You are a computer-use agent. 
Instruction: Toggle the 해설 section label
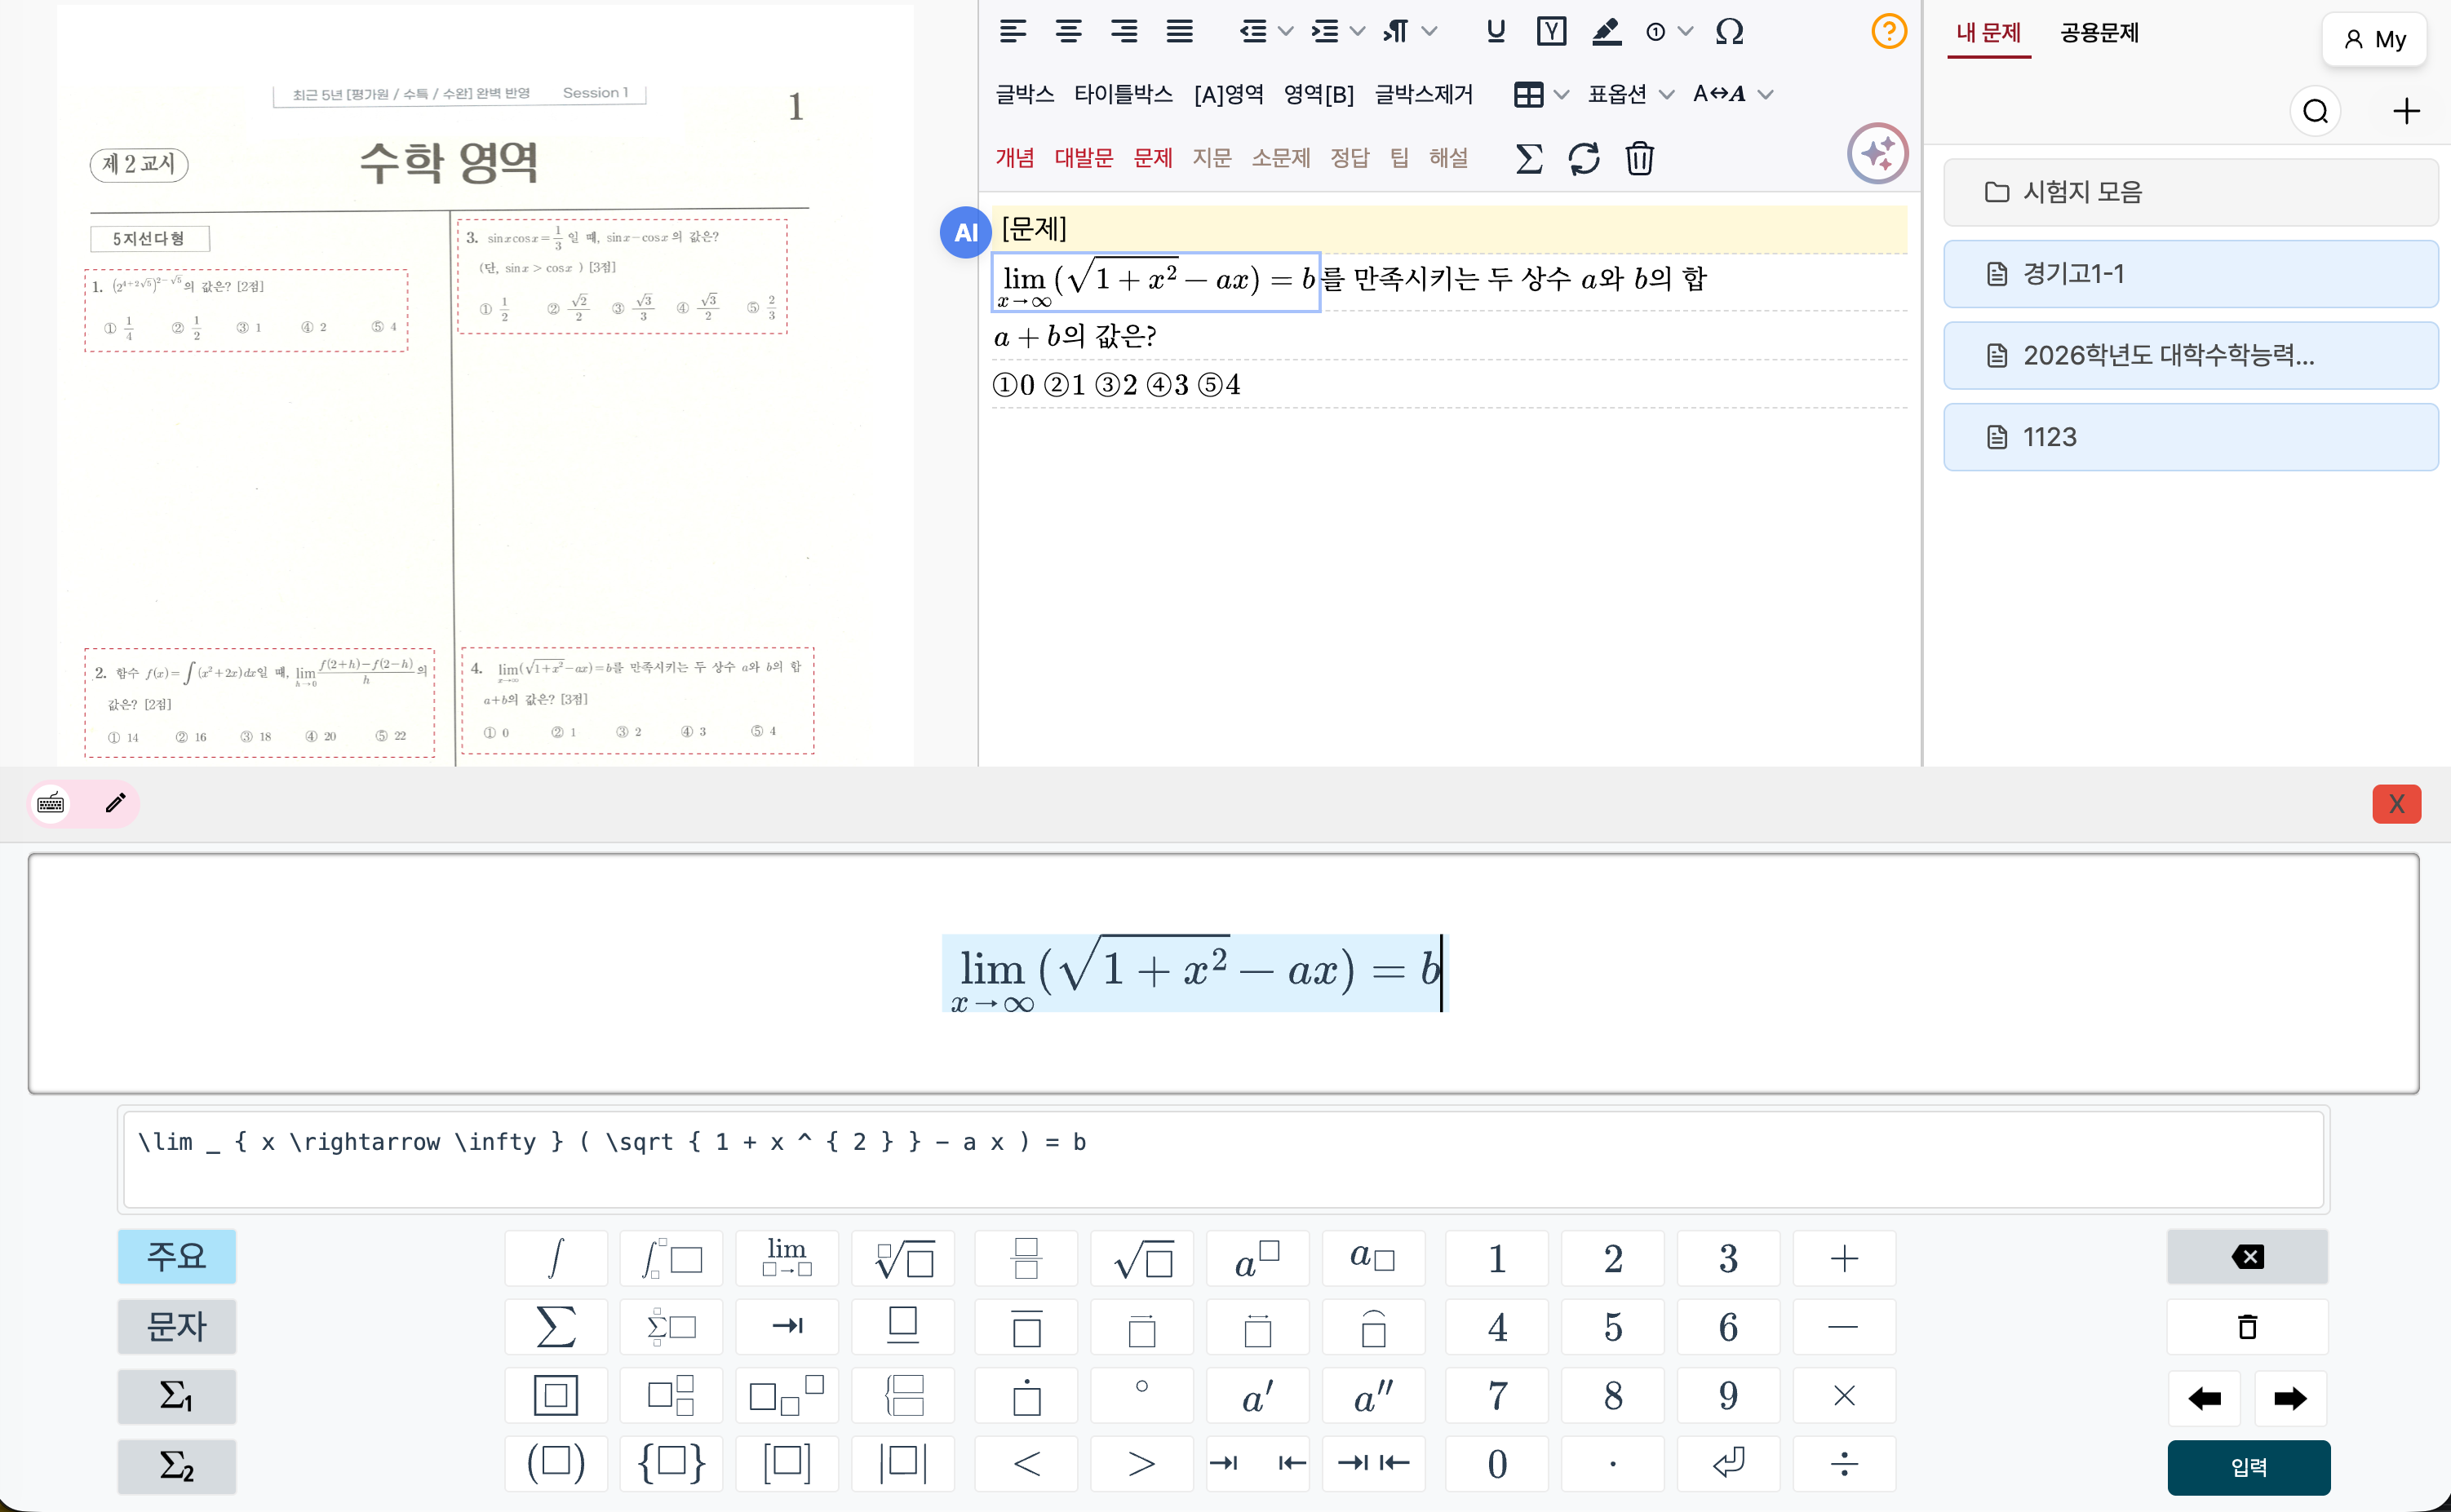(1448, 157)
